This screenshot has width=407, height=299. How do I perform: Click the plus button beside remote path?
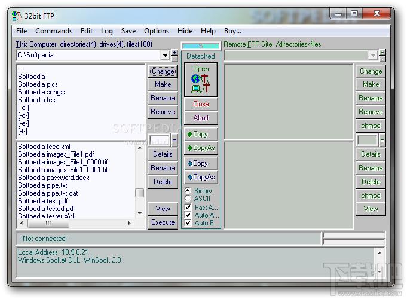[382, 52]
